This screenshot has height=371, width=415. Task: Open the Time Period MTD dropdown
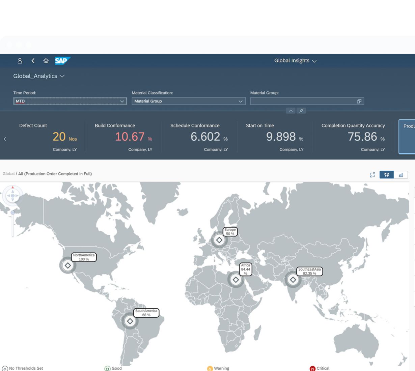70,101
